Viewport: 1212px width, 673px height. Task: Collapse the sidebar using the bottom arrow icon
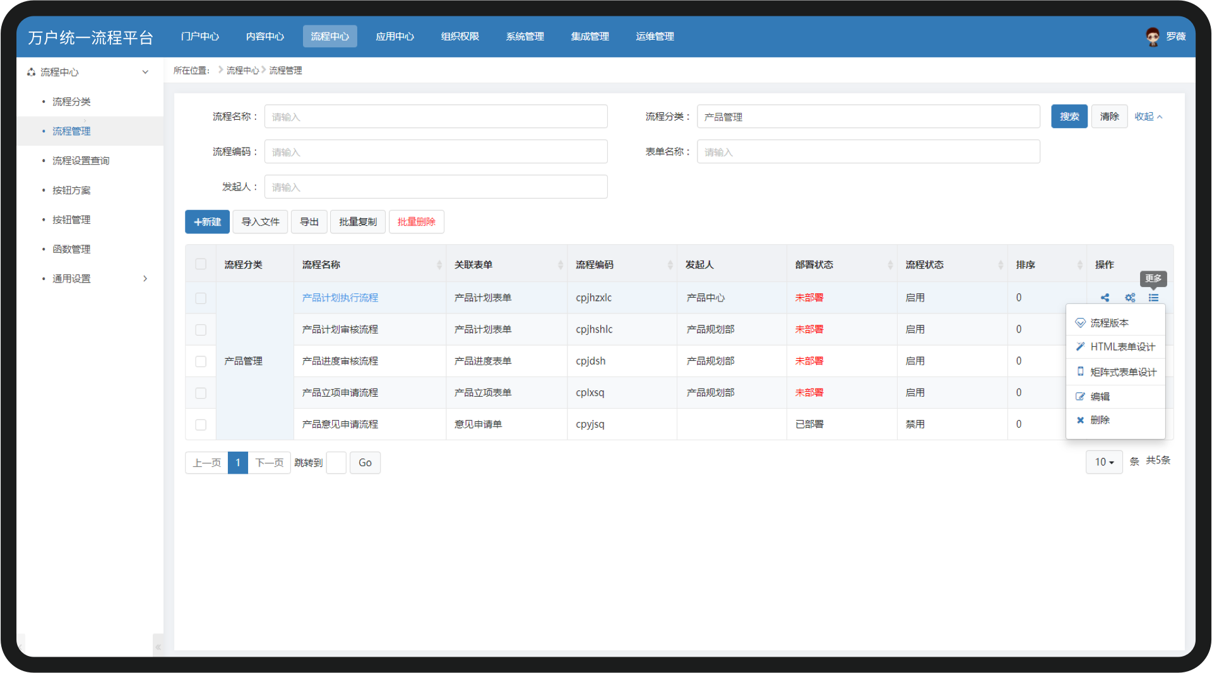click(x=158, y=647)
